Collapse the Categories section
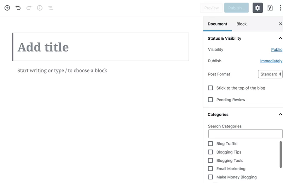The height and width of the screenshot is (183, 283). click(280, 114)
